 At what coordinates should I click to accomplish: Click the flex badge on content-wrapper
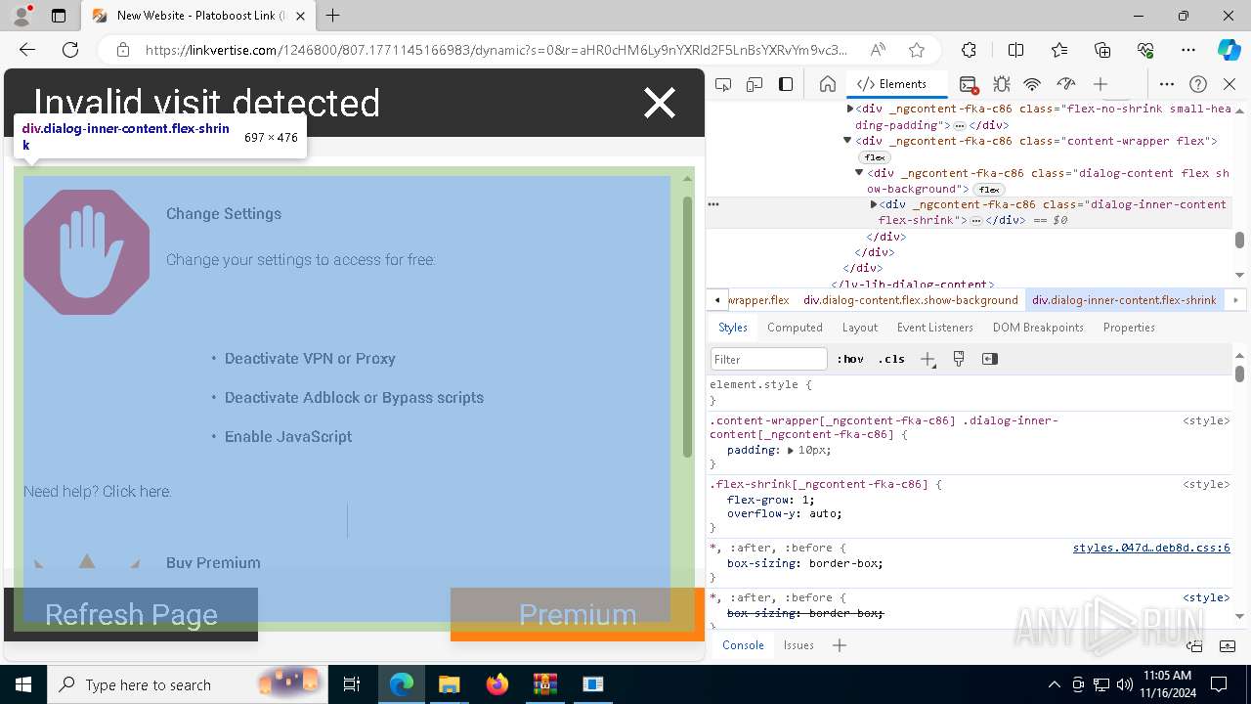coord(875,157)
